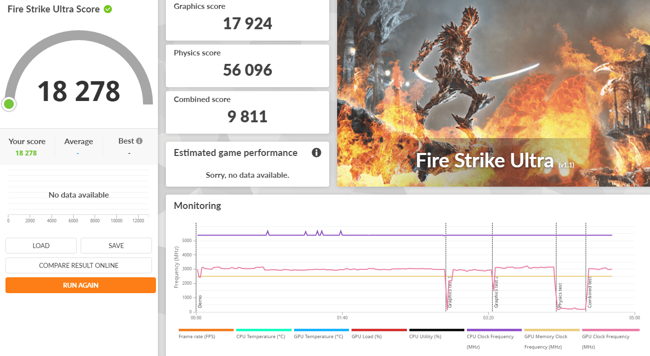The image size is (650, 356).
Task: Click the Average column label
Action: click(x=79, y=142)
